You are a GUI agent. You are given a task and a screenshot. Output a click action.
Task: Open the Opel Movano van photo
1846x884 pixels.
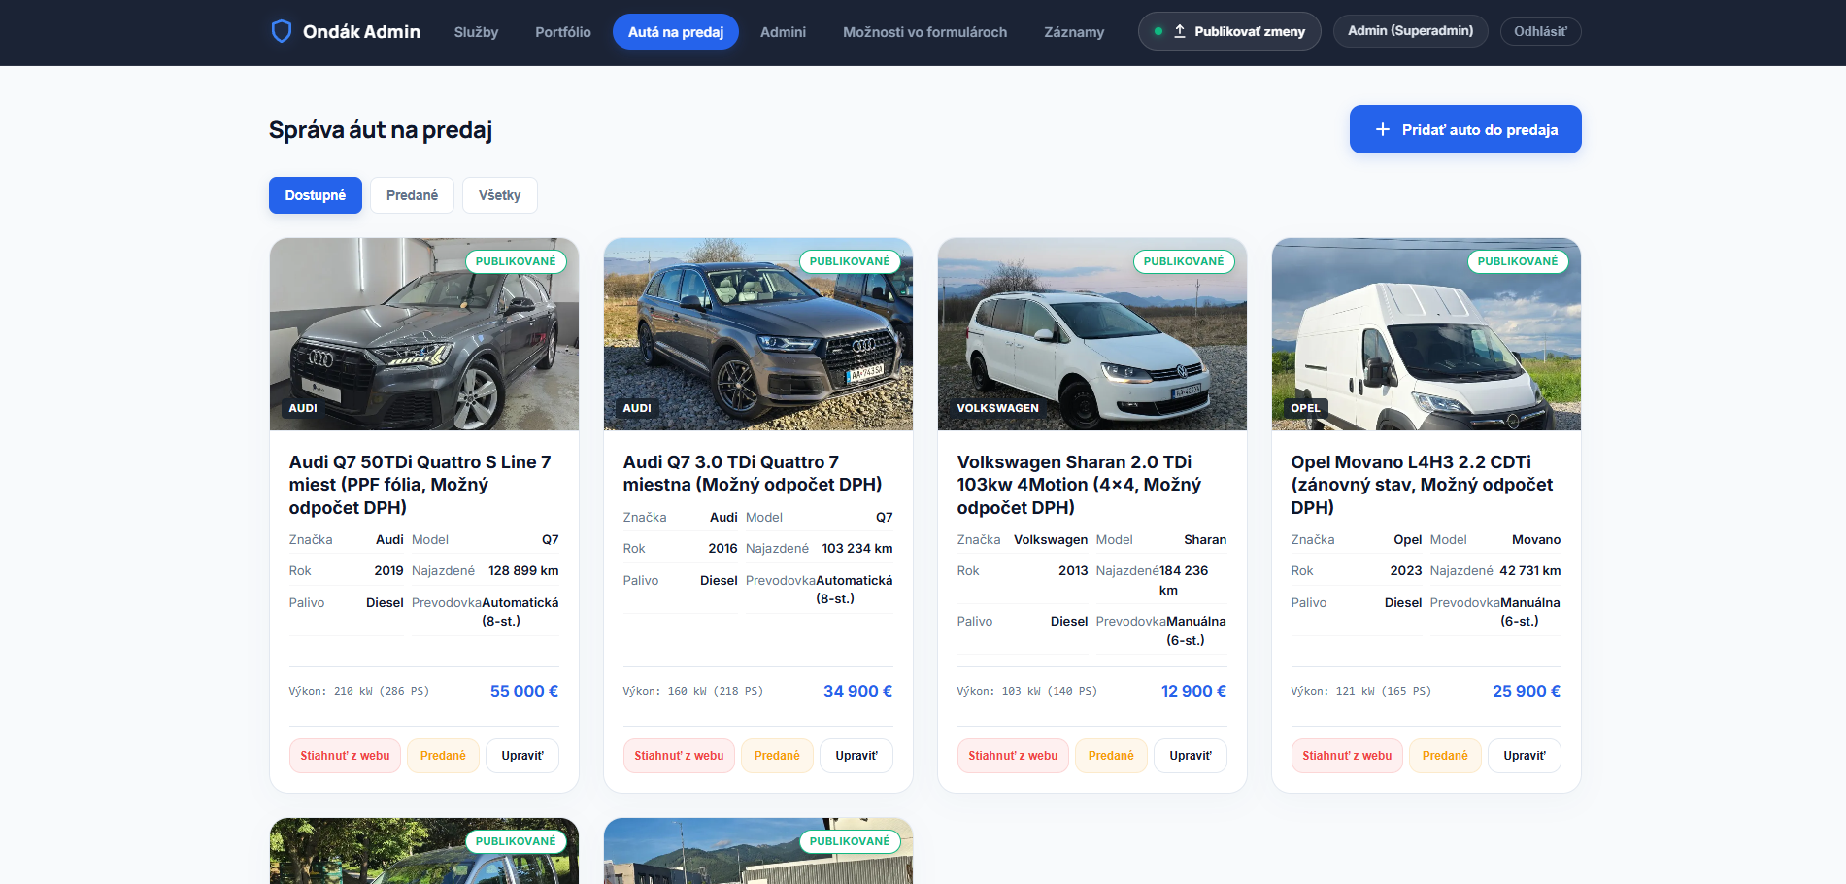1426,334
